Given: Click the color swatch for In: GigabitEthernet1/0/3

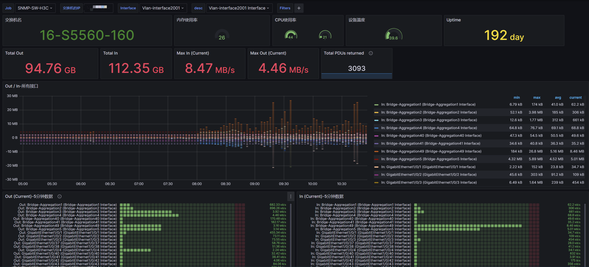Looking at the screenshot, I should pyautogui.click(x=376, y=183).
